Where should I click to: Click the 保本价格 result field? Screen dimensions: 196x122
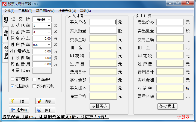tap(103, 96)
